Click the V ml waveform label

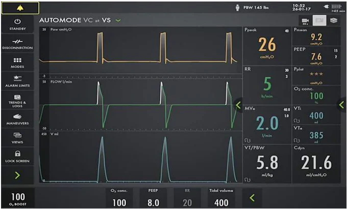[x=55, y=134]
